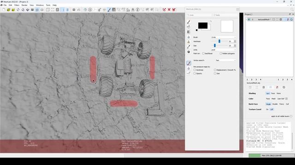Pick the black foreground color swatch
This screenshot has height=165, width=295.
coord(203,26)
